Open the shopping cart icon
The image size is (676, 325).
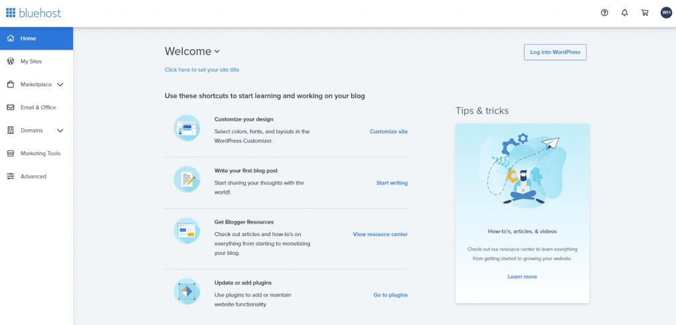click(x=645, y=13)
